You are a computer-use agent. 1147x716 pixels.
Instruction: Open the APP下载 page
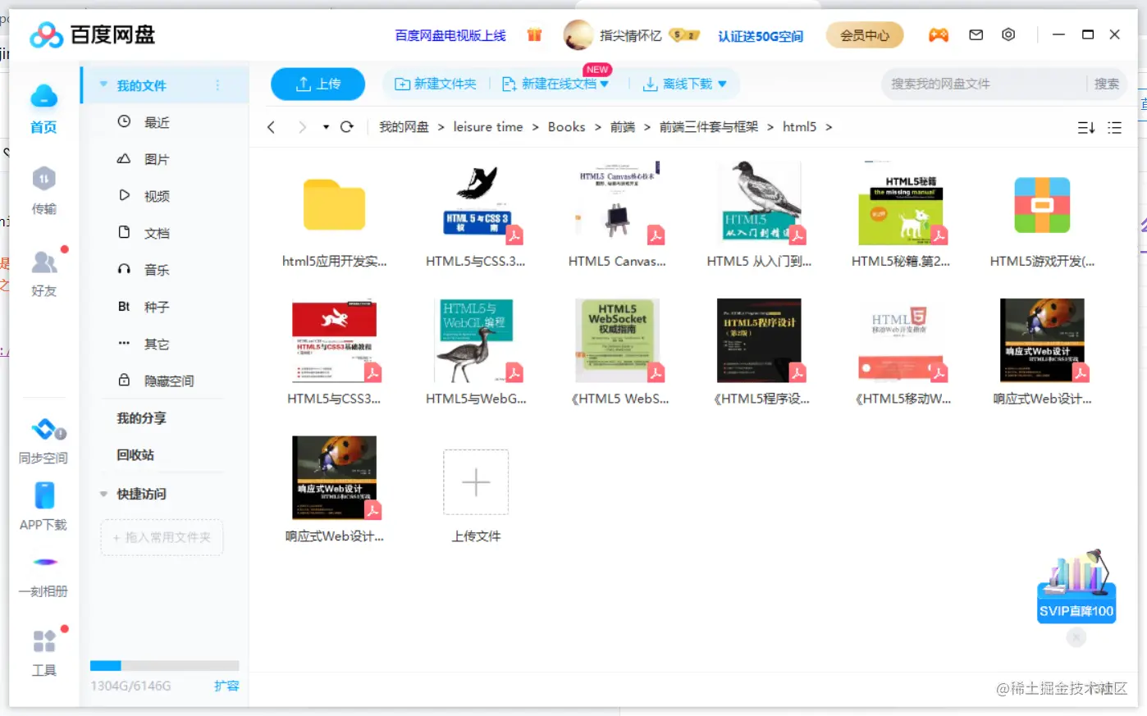43,507
